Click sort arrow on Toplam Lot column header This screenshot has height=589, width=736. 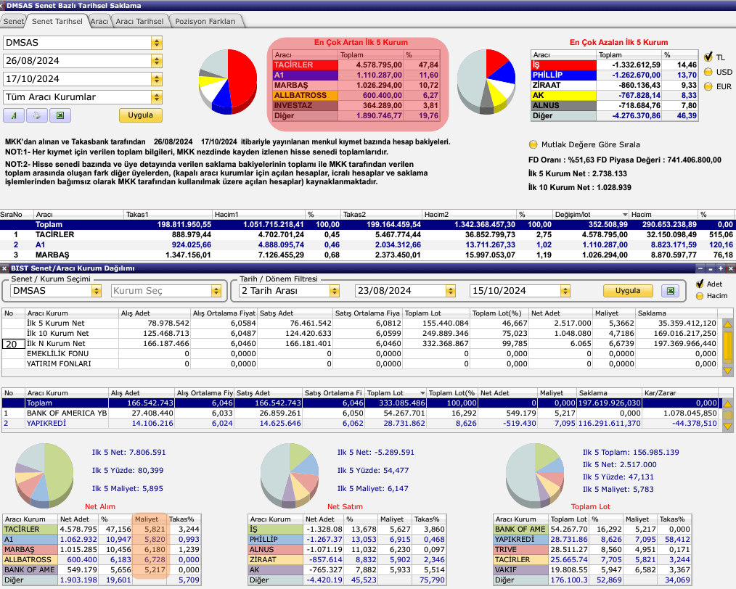point(422,393)
